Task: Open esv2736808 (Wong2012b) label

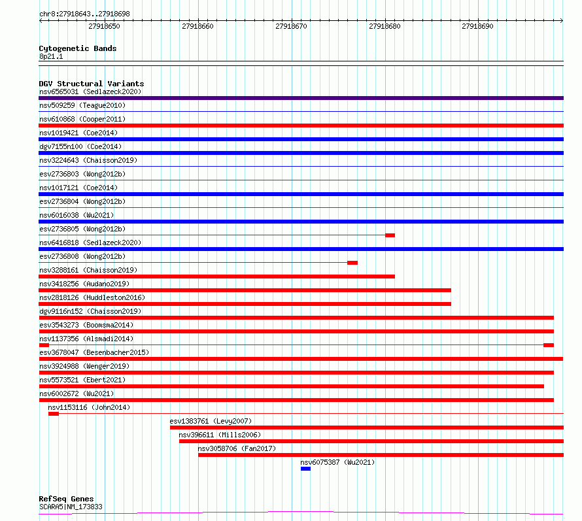Action: [x=82, y=256]
